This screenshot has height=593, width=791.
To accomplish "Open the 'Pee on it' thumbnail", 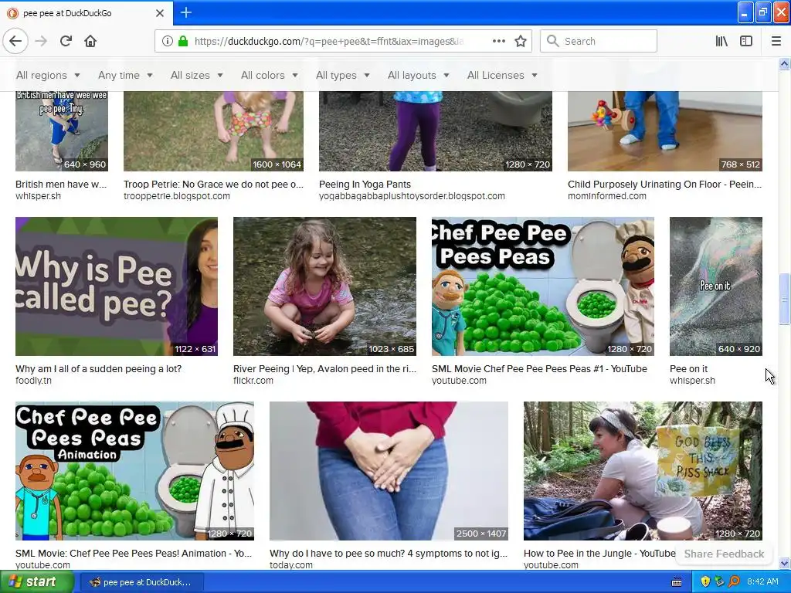I will [x=716, y=286].
